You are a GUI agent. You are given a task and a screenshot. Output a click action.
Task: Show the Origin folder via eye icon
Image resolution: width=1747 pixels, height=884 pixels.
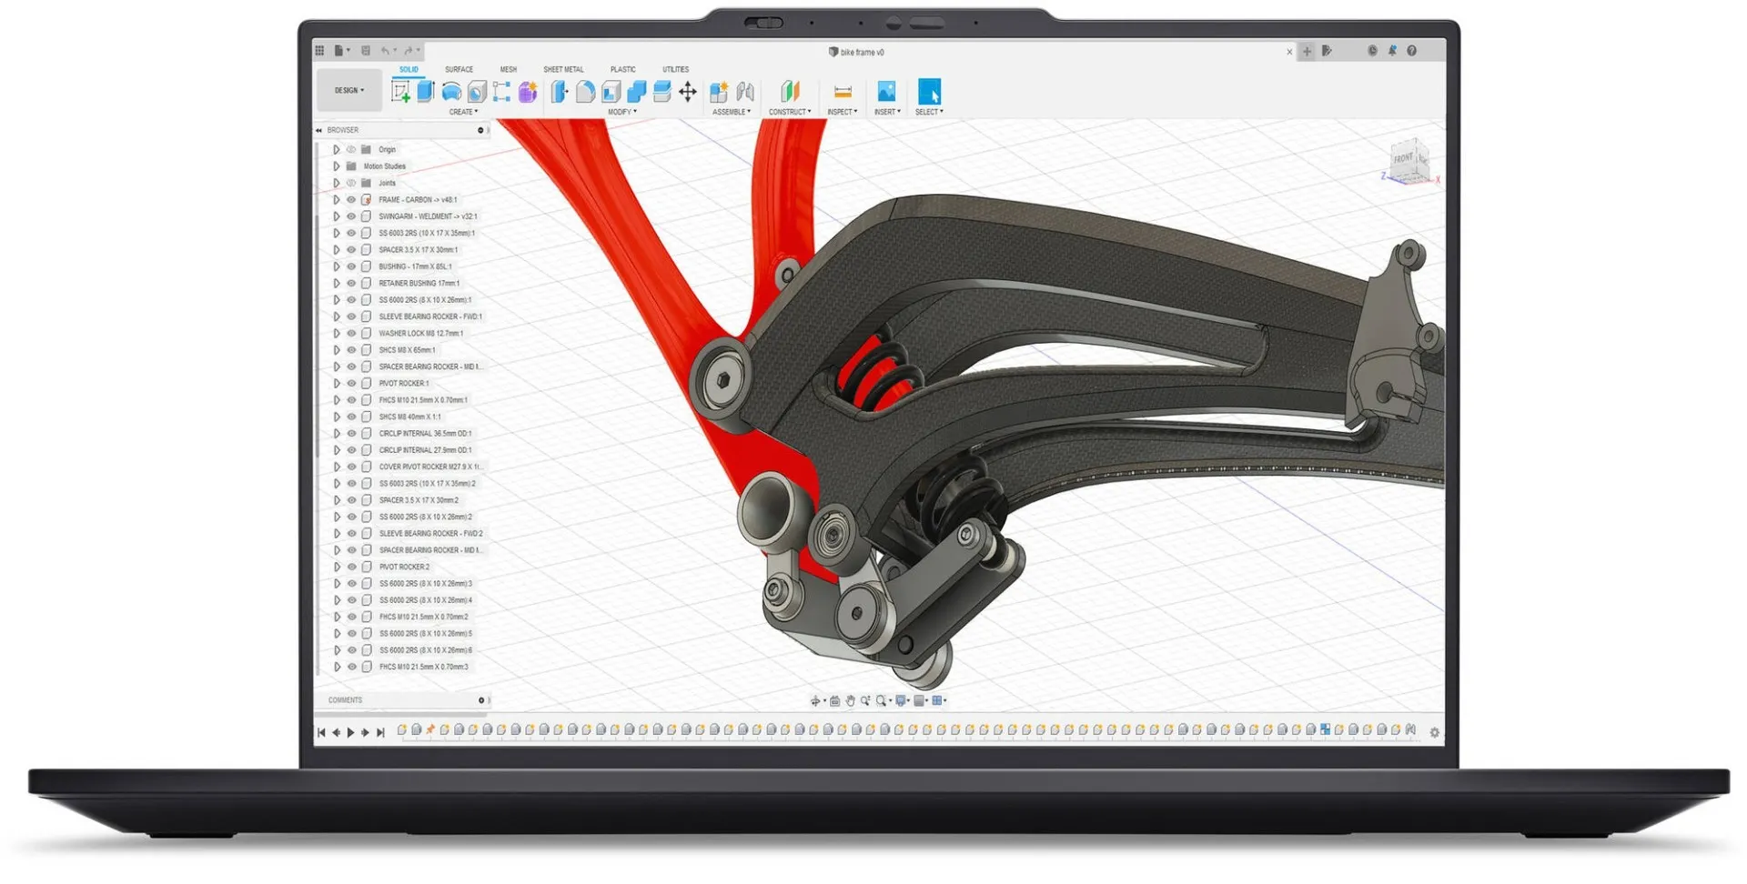[351, 150]
